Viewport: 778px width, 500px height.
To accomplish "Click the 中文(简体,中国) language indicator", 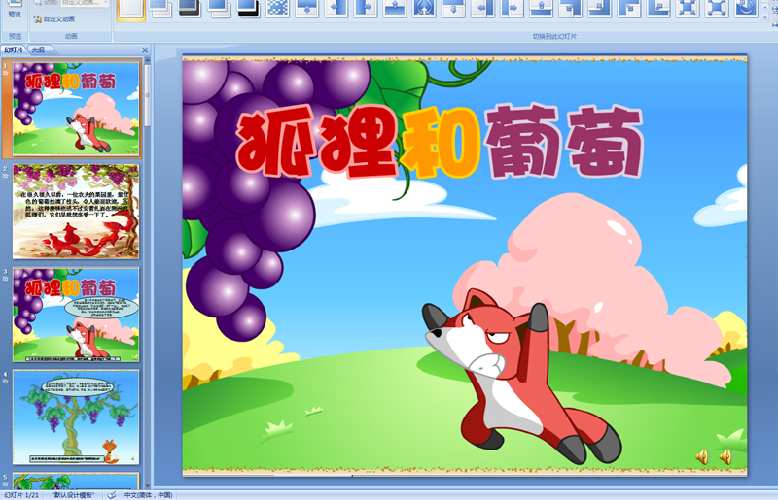I will tap(152, 494).
